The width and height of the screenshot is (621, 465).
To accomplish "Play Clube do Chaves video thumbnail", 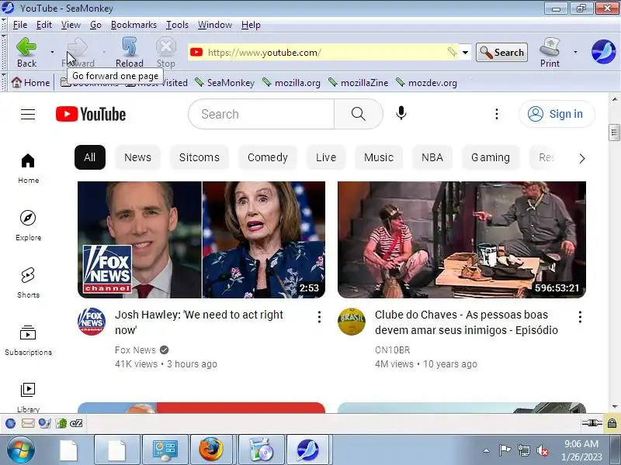I will click(462, 239).
